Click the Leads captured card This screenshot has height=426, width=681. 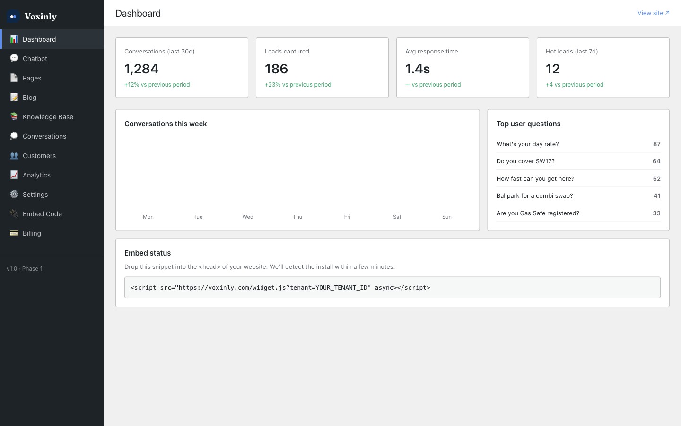click(x=322, y=68)
